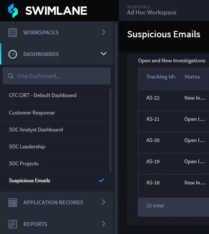Viewport: 209px width, 234px height.
Task: Click the dashboard list scrollbar
Action: [111, 131]
